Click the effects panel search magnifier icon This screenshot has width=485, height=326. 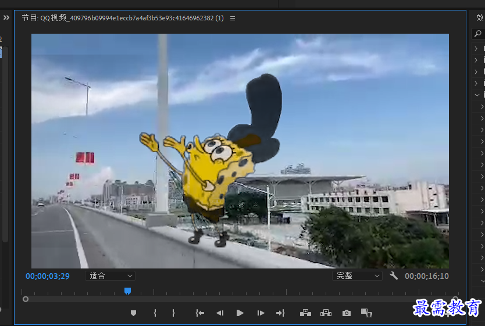click(478, 33)
